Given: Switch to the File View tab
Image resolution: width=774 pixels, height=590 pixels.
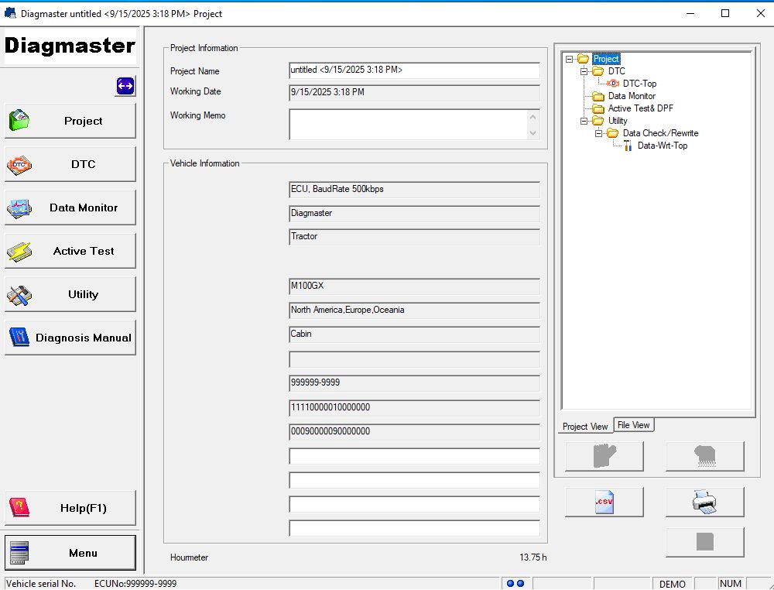Looking at the screenshot, I should (634, 425).
